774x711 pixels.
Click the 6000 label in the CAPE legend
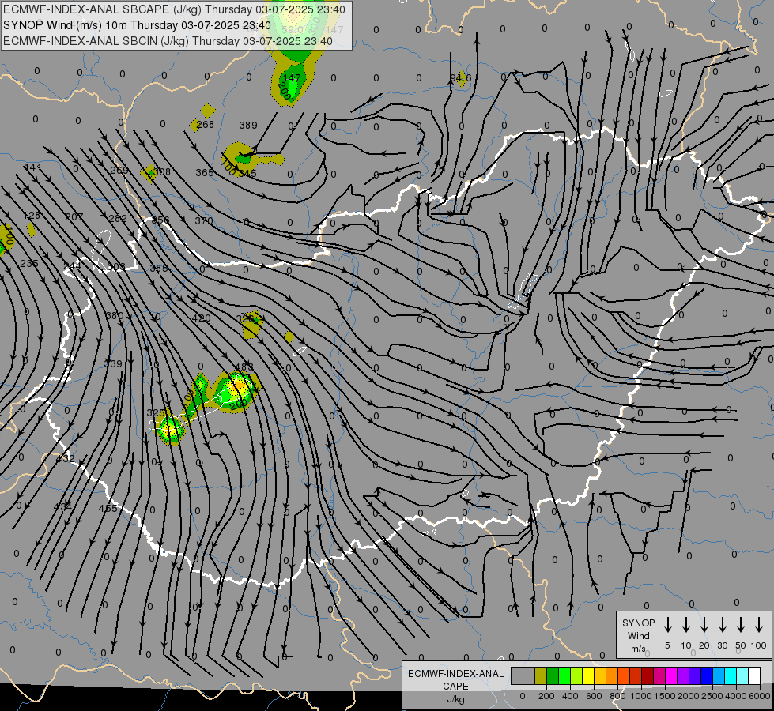click(759, 696)
